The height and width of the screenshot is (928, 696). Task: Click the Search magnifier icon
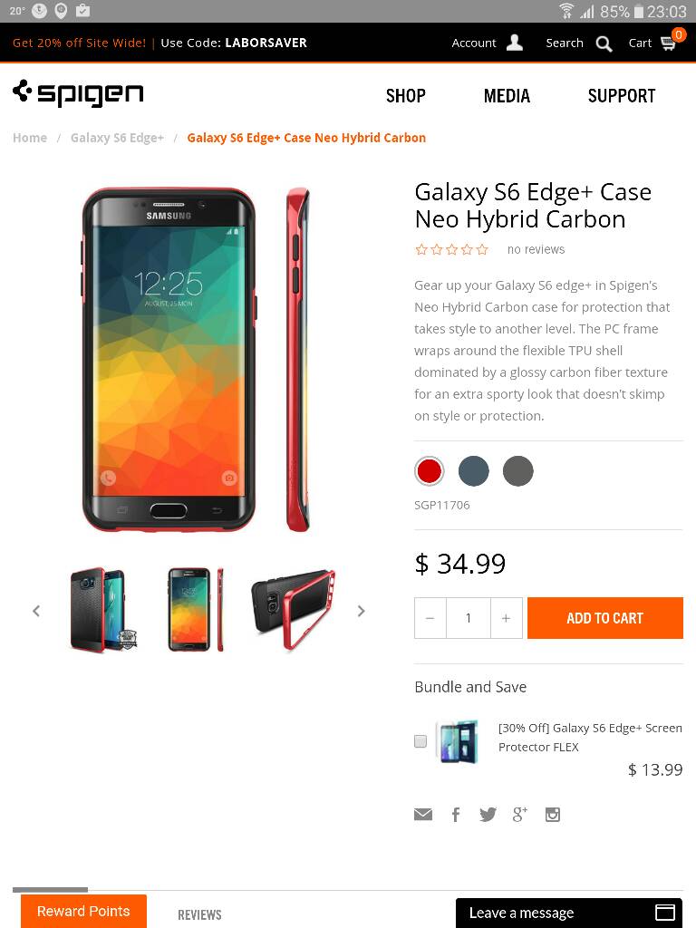pyautogui.click(x=604, y=43)
